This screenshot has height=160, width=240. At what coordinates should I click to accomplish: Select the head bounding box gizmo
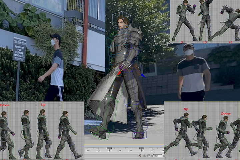click(122, 20)
